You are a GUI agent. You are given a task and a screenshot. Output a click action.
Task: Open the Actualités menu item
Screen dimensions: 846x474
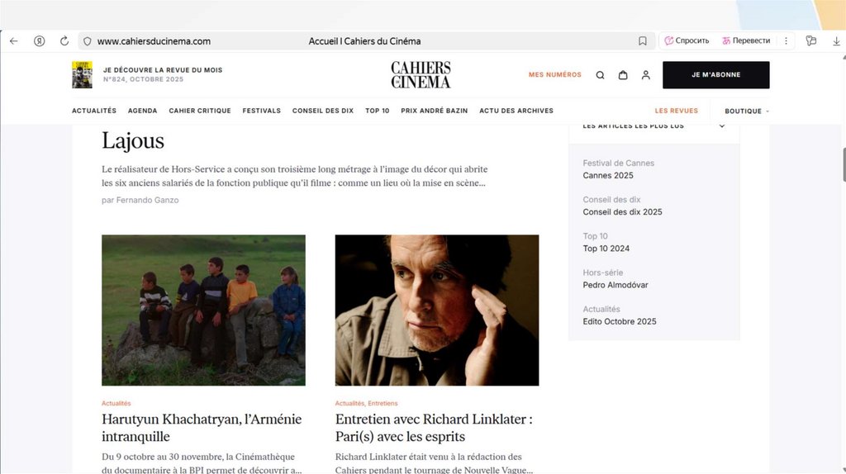tap(94, 111)
